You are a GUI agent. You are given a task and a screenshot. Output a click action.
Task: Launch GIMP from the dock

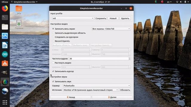(x=5, y=73)
